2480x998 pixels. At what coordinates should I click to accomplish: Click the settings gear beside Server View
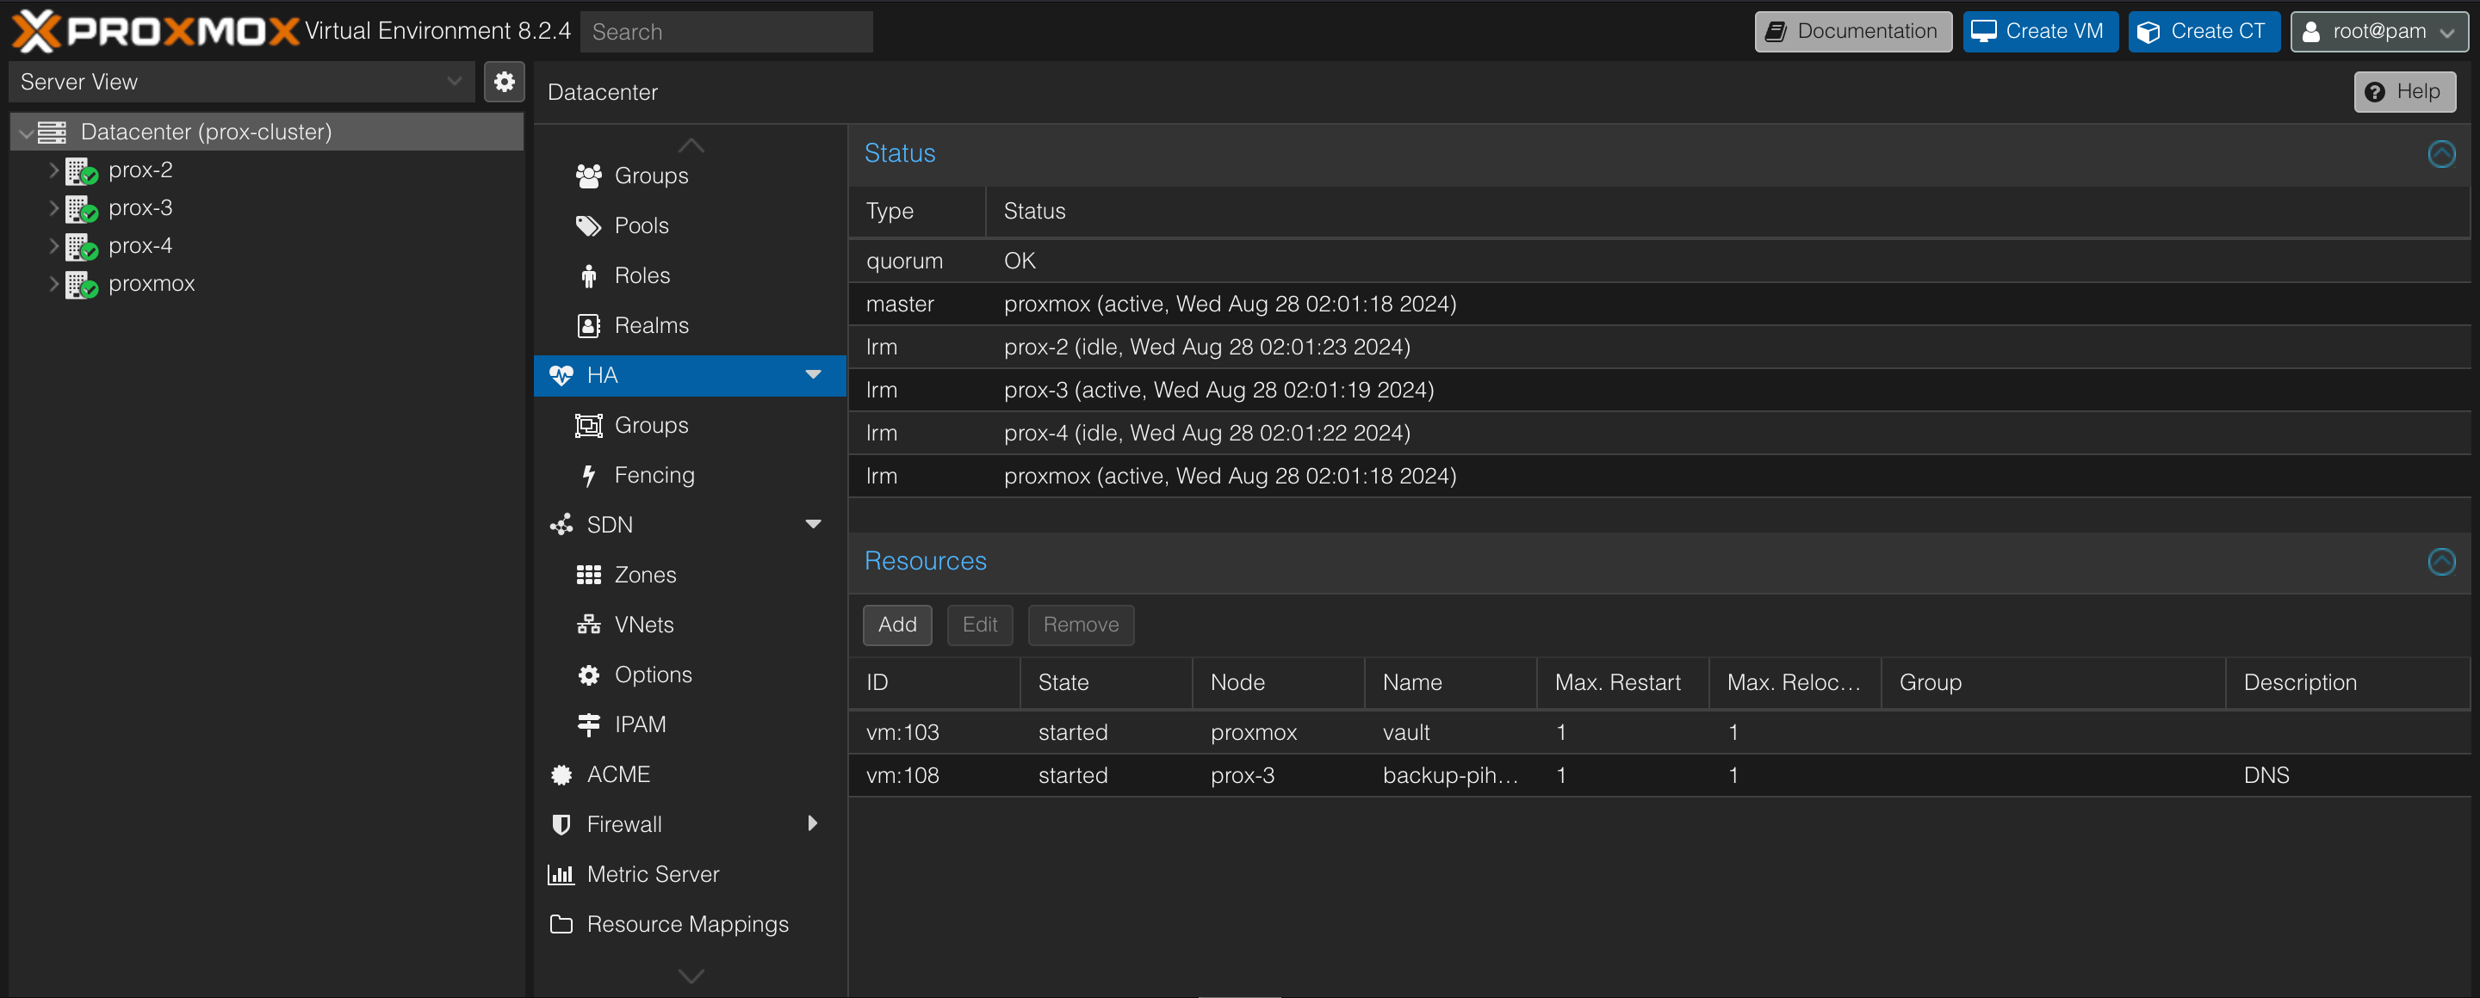click(x=504, y=82)
